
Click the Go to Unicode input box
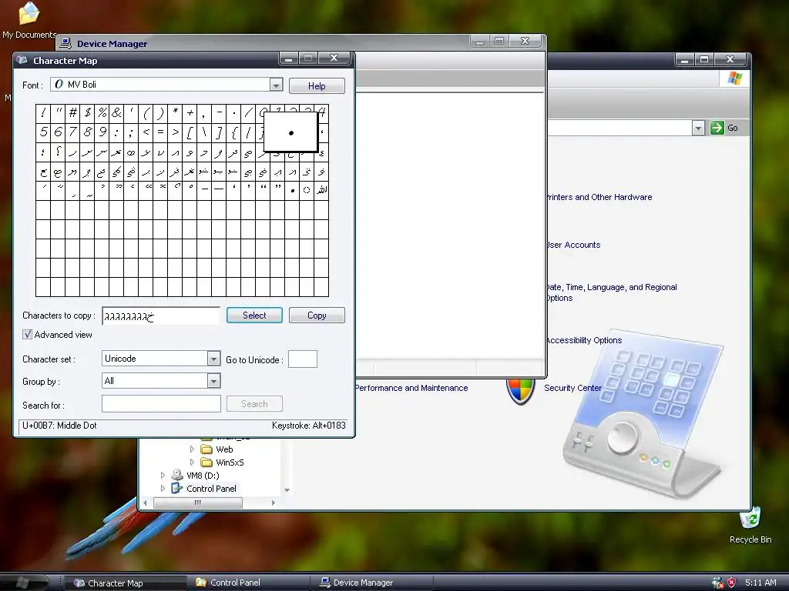tap(302, 359)
